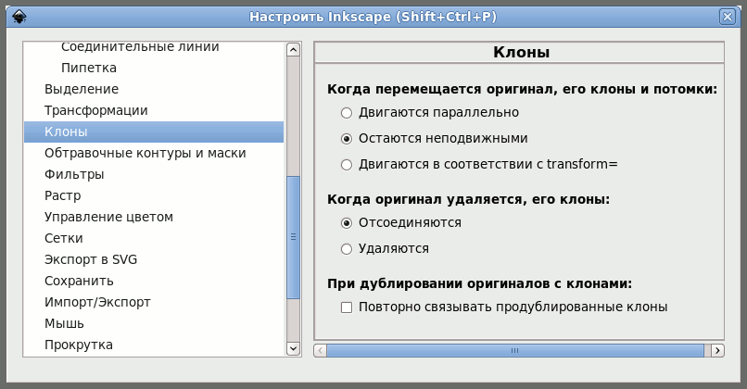Open 'Сохранить' preferences page
747x389 pixels.
154,281
